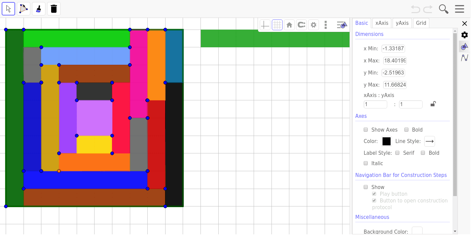Click the Dimensions section heading

tap(369, 34)
